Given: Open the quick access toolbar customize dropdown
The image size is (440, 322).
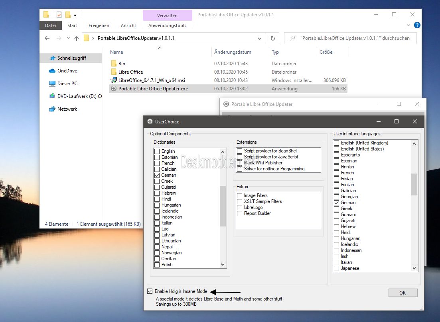Looking at the screenshot, I should [75, 15].
